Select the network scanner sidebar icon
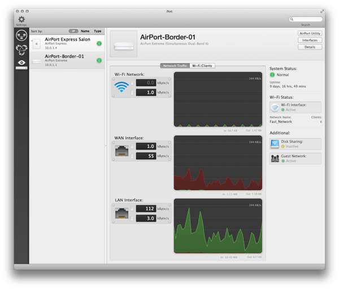Viewport: 339px width, 289px height. 21,35
